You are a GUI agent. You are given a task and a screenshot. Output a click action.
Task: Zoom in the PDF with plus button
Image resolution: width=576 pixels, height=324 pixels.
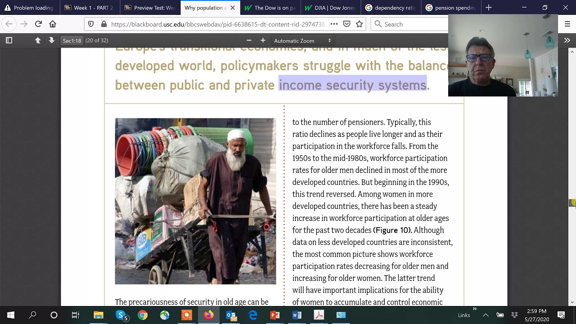point(263,40)
